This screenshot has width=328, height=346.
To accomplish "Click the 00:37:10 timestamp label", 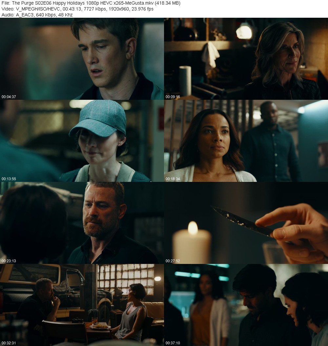I will click(173, 343).
